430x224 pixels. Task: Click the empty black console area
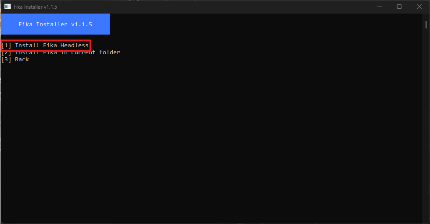coord(211,140)
